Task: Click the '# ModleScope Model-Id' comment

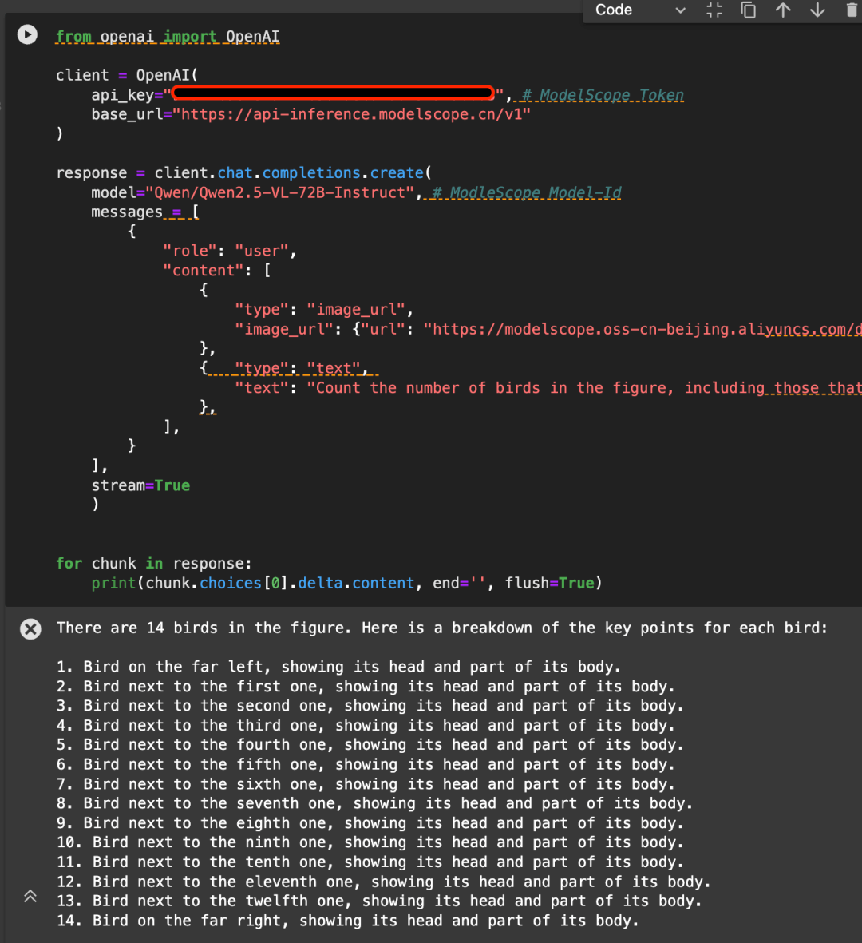Action: coord(527,192)
